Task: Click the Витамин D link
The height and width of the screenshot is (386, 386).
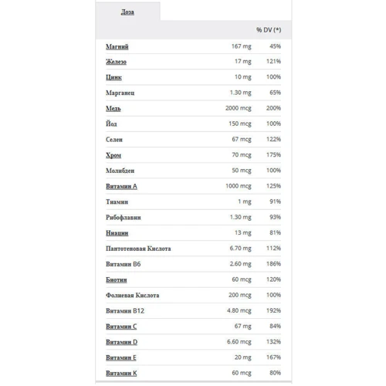Action: point(121,342)
